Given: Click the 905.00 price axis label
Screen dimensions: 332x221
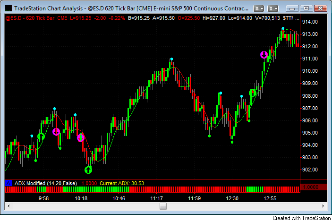Looking at the screenshot, I should 310,133.
